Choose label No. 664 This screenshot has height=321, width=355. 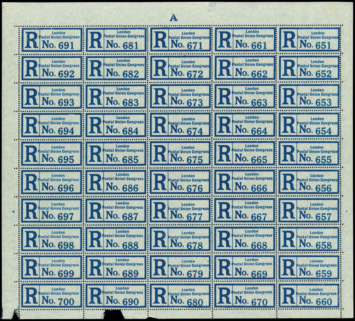click(245, 125)
